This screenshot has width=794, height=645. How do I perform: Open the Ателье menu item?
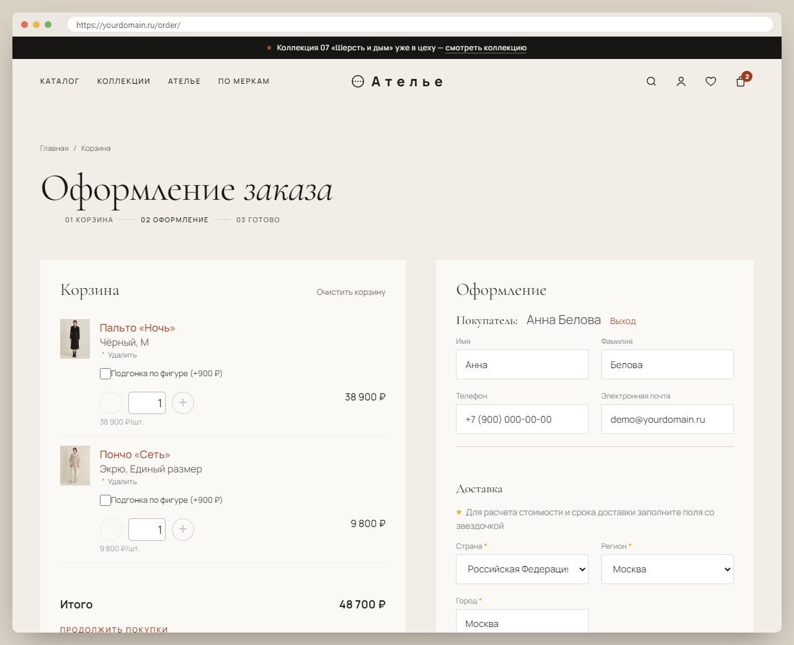(184, 81)
